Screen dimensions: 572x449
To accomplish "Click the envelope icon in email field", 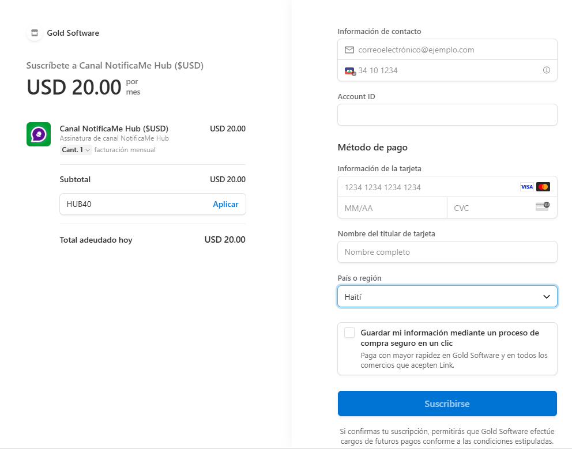I will pyautogui.click(x=349, y=50).
